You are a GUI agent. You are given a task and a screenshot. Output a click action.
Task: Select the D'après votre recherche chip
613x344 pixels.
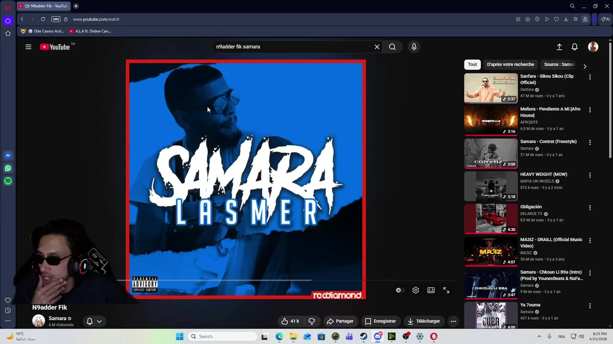[x=511, y=64]
